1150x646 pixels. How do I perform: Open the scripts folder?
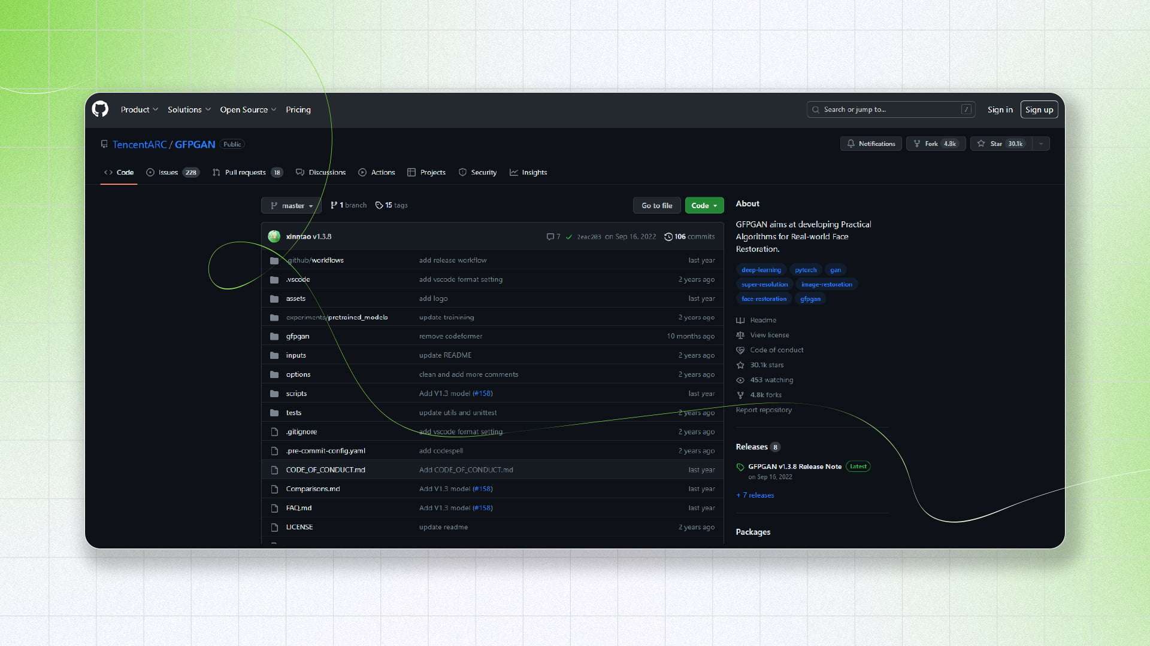296,394
